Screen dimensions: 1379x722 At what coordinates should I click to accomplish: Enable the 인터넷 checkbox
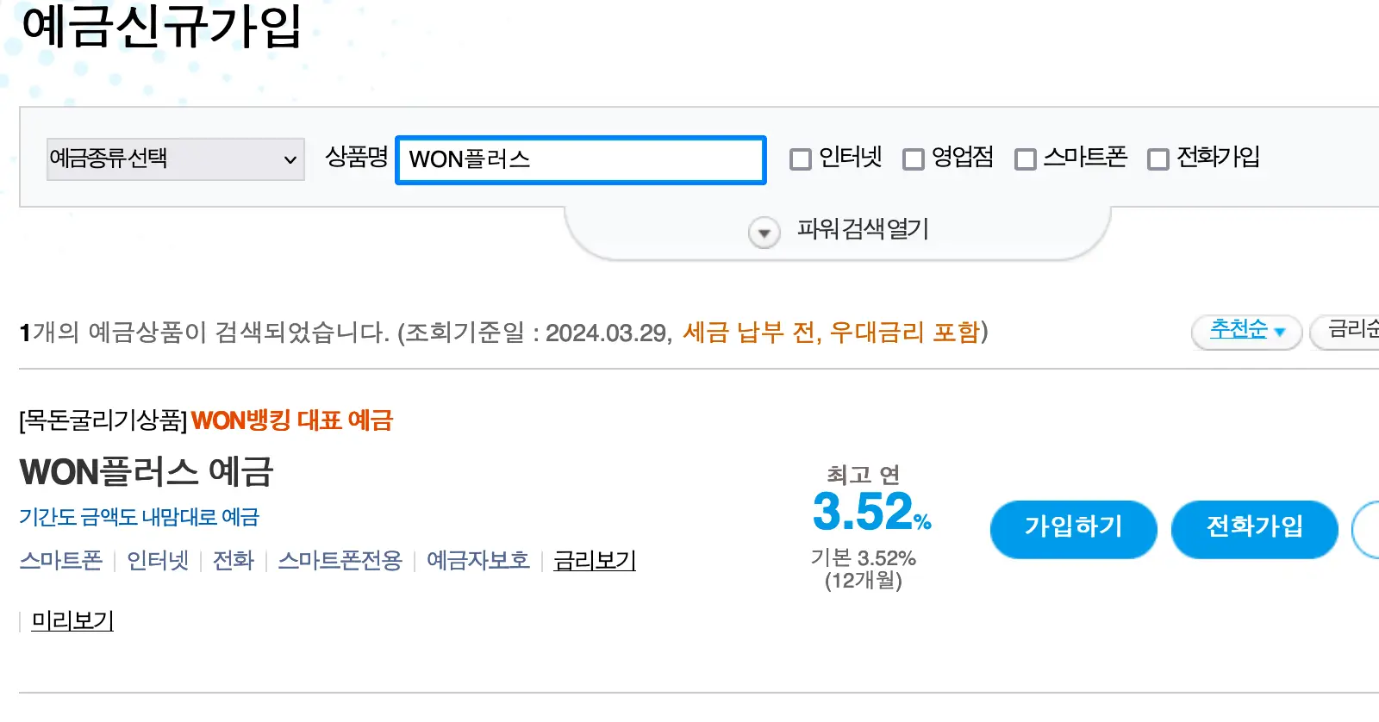click(x=801, y=159)
